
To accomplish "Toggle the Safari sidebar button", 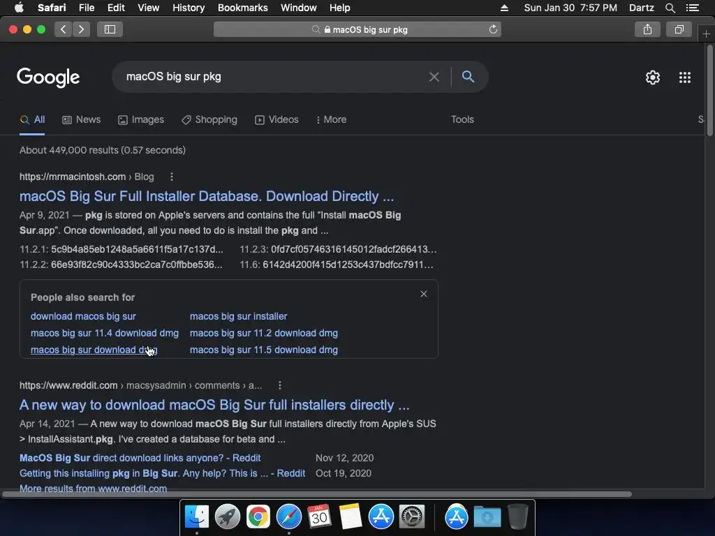I will pos(110,29).
